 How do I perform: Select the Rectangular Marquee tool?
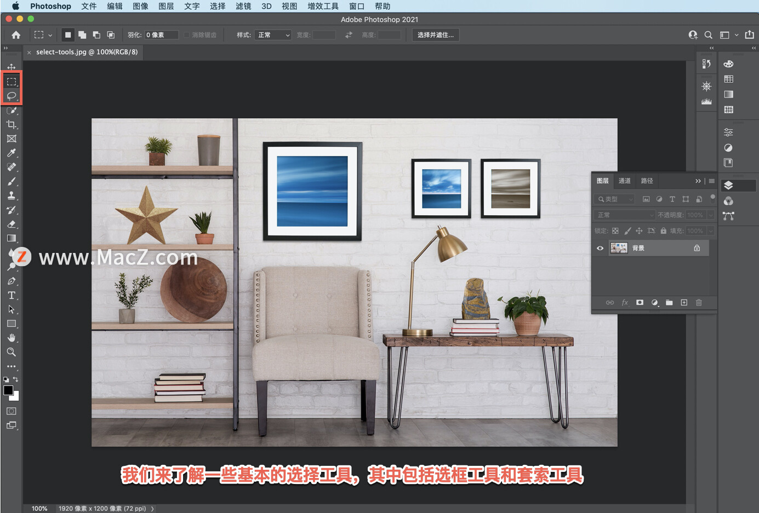(x=12, y=82)
